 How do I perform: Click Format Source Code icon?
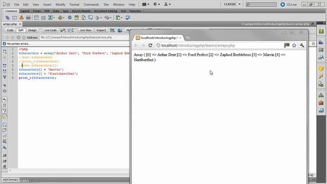5,167
